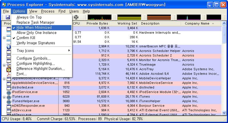Click the brown physical memory graph
Screen dimensions: 228x123
[x=159, y=17]
